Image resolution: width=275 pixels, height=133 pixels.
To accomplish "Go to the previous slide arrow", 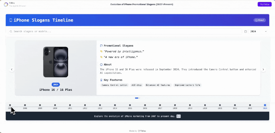I will [12, 70].
